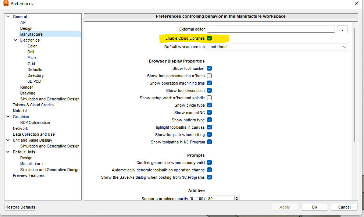This screenshot has width=364, height=217.
Task: Select Network preferences
Action: [x=21, y=128]
